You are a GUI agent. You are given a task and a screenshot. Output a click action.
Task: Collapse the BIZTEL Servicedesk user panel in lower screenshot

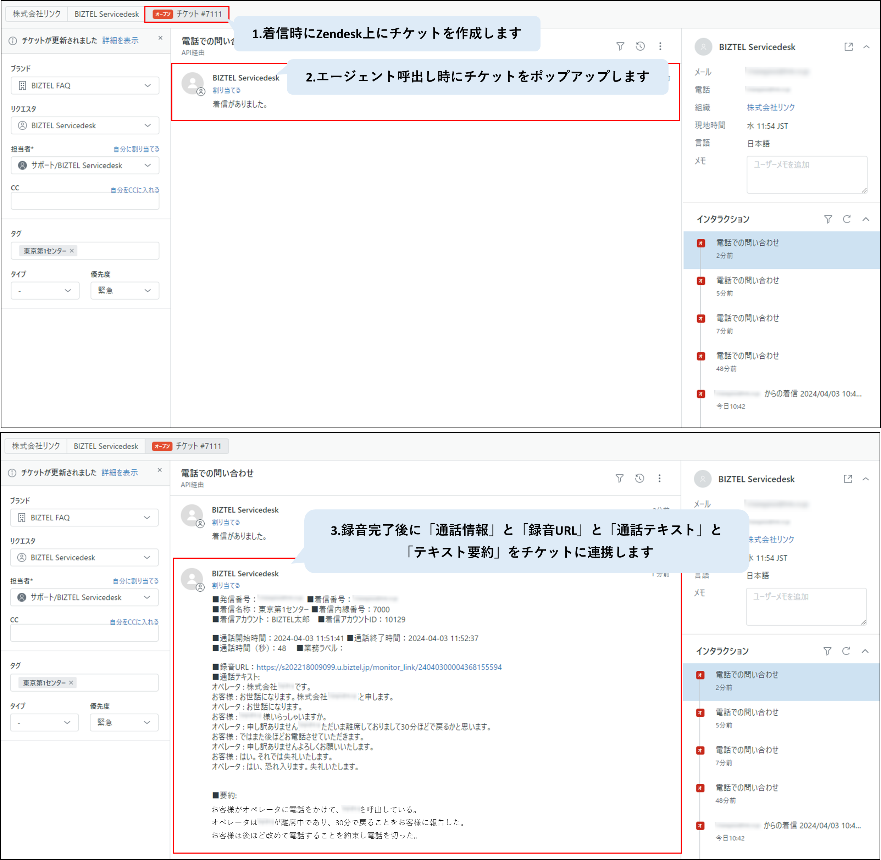click(866, 479)
